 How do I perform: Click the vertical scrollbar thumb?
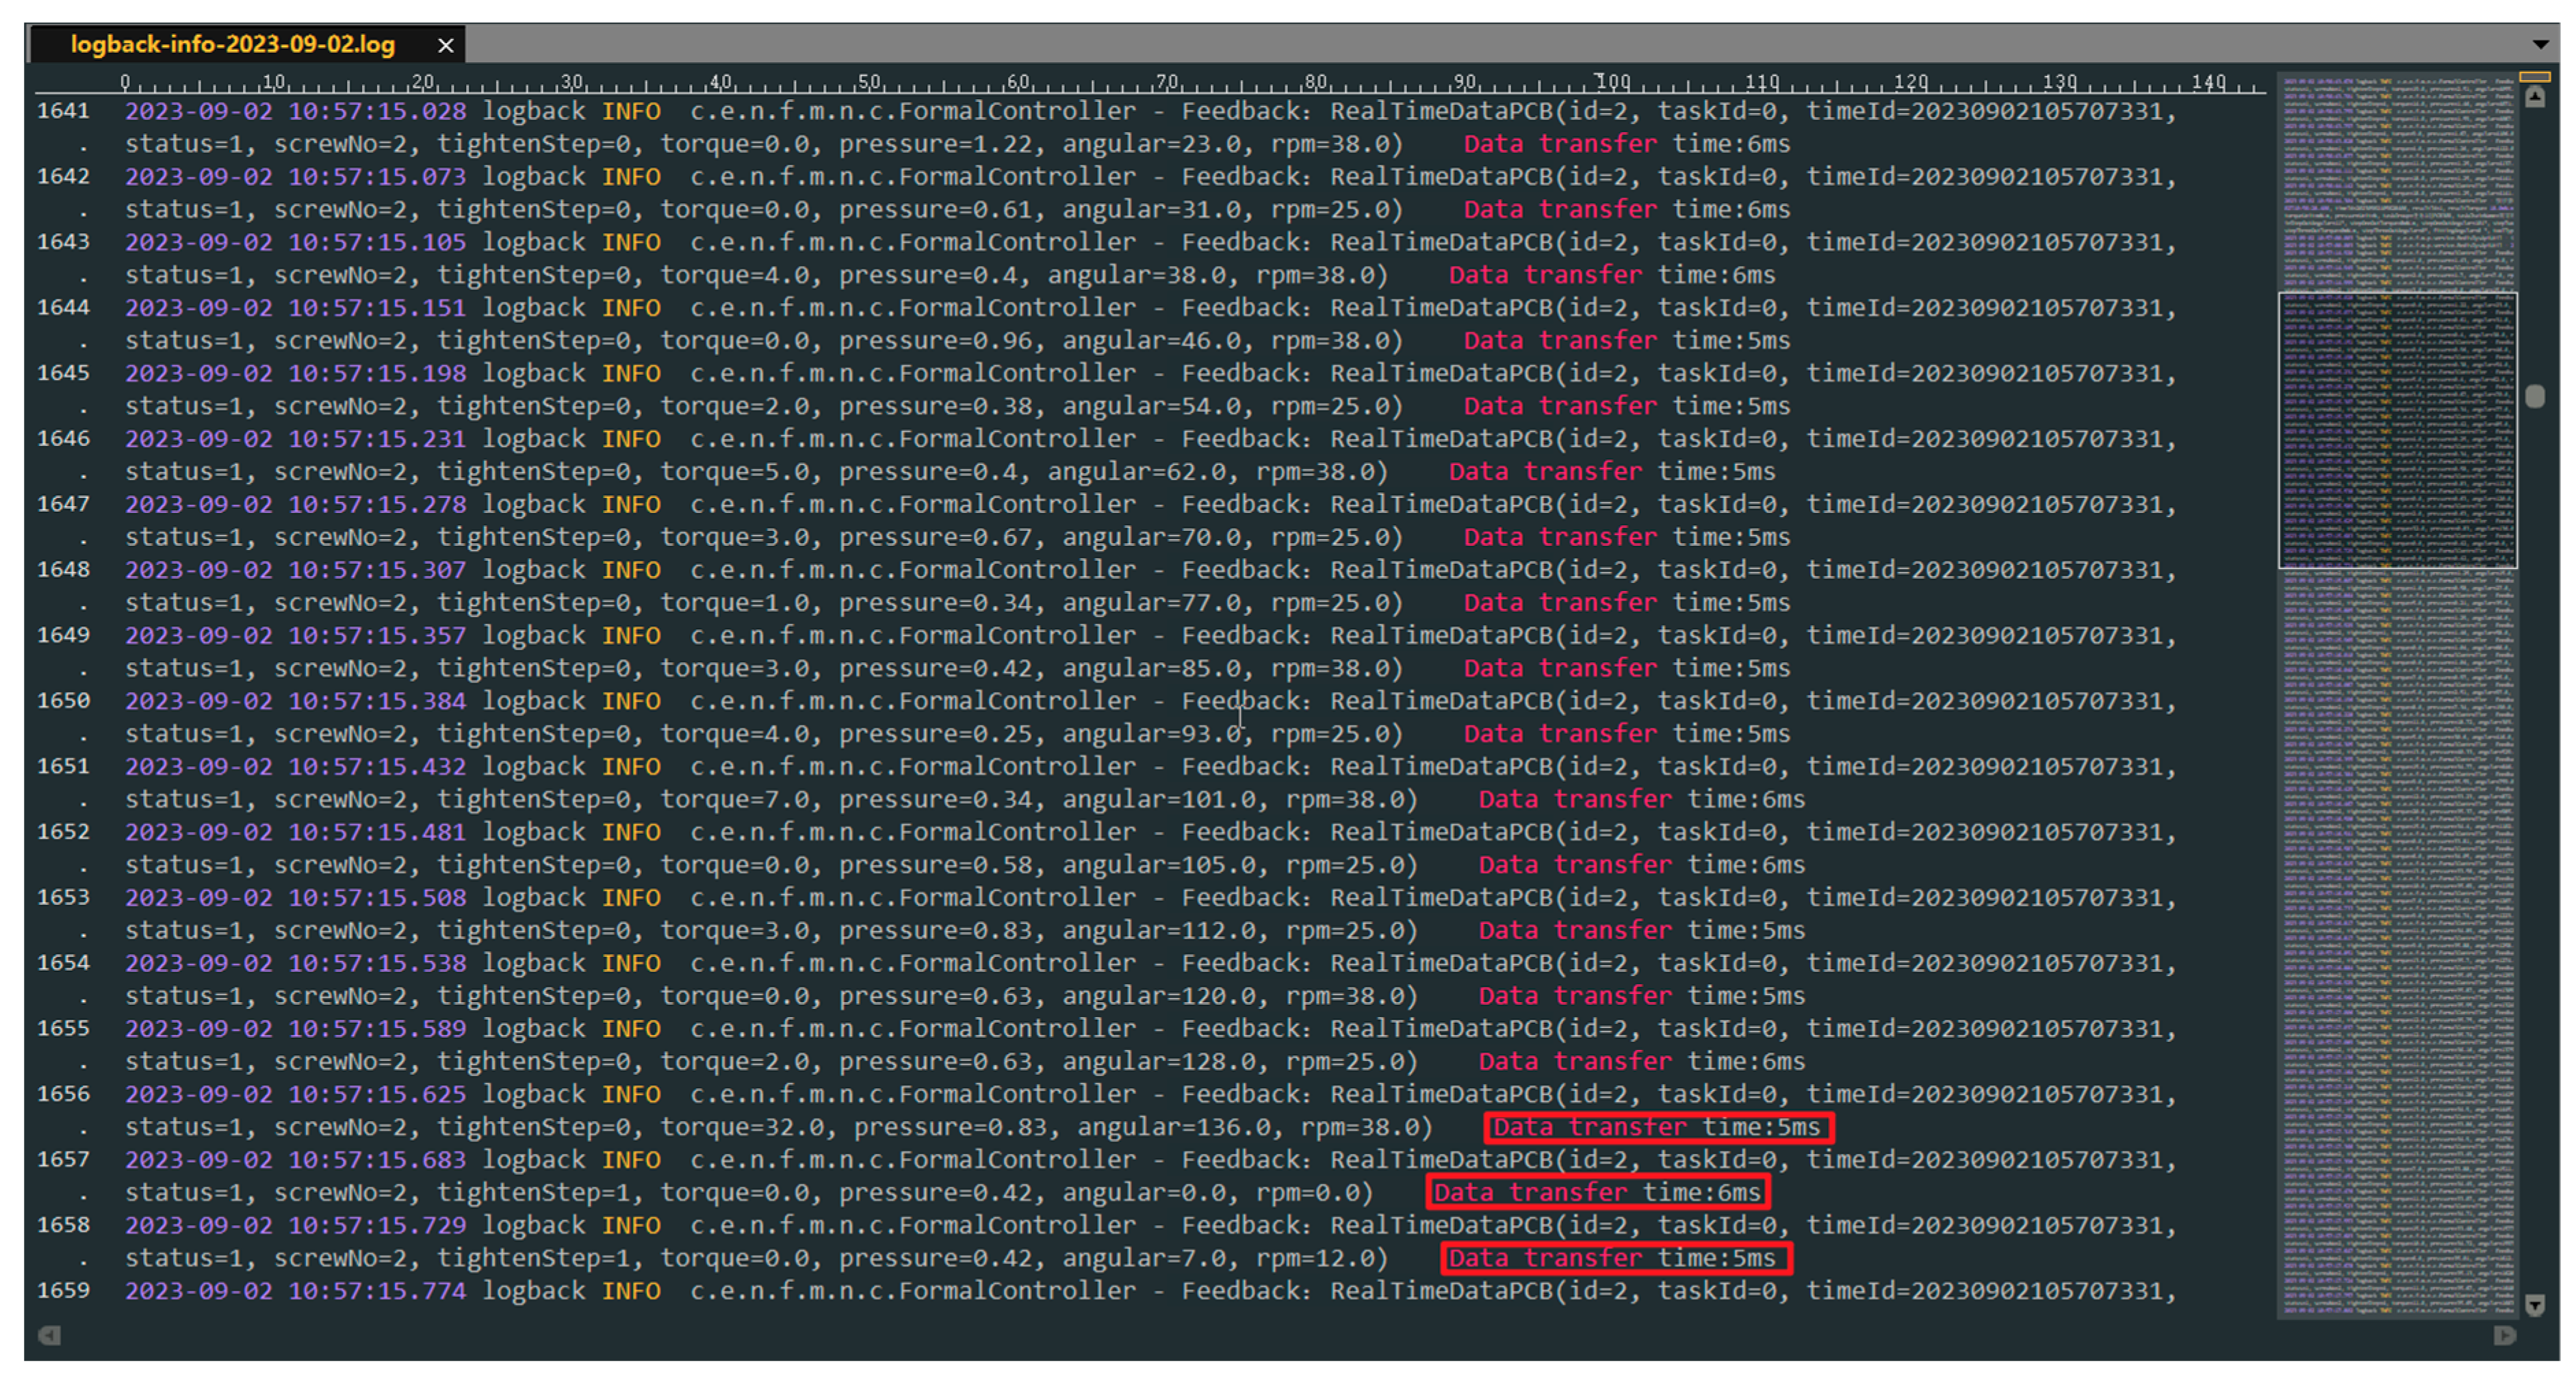2534,397
